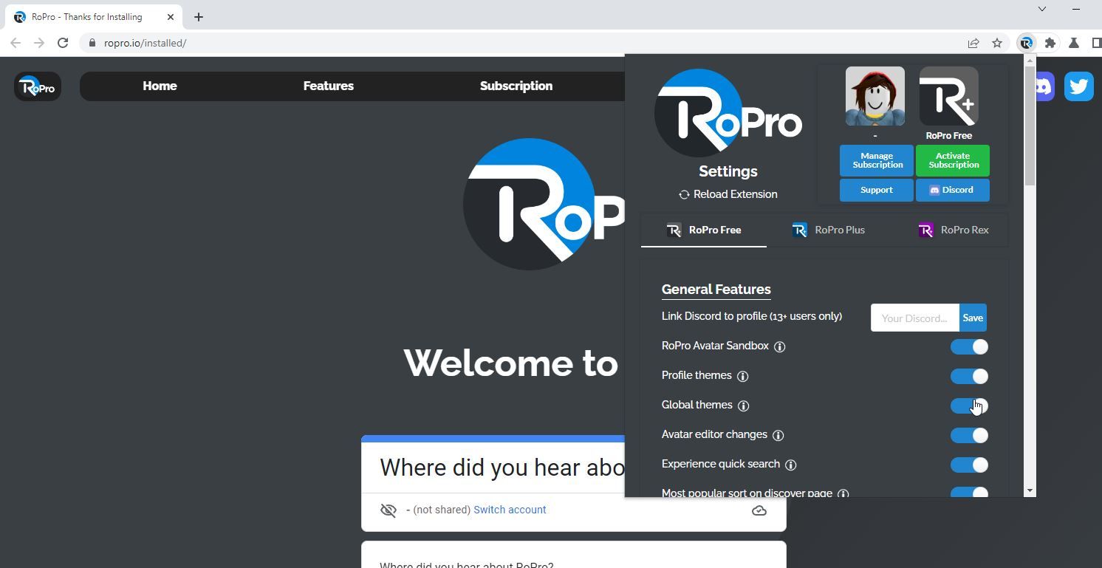Screen dimensions: 1102x568
Task: Click the Support button
Action: [877, 190]
